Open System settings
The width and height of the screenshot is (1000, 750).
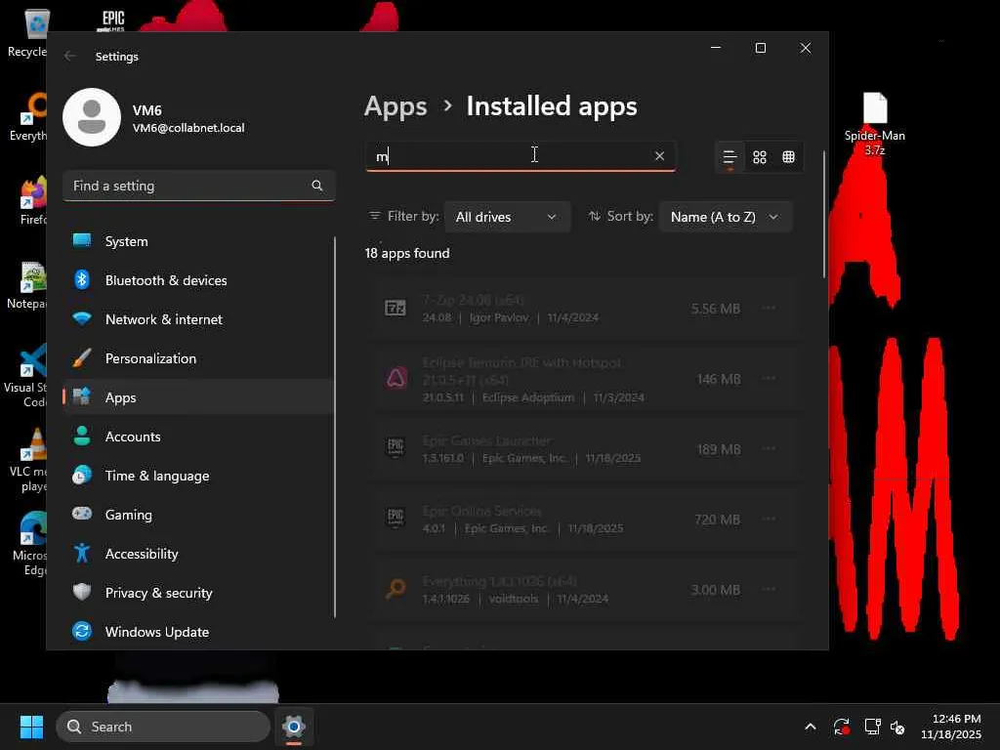pyautogui.click(x=198, y=241)
